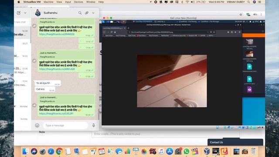Open Finder from the Dock

(25, 151)
